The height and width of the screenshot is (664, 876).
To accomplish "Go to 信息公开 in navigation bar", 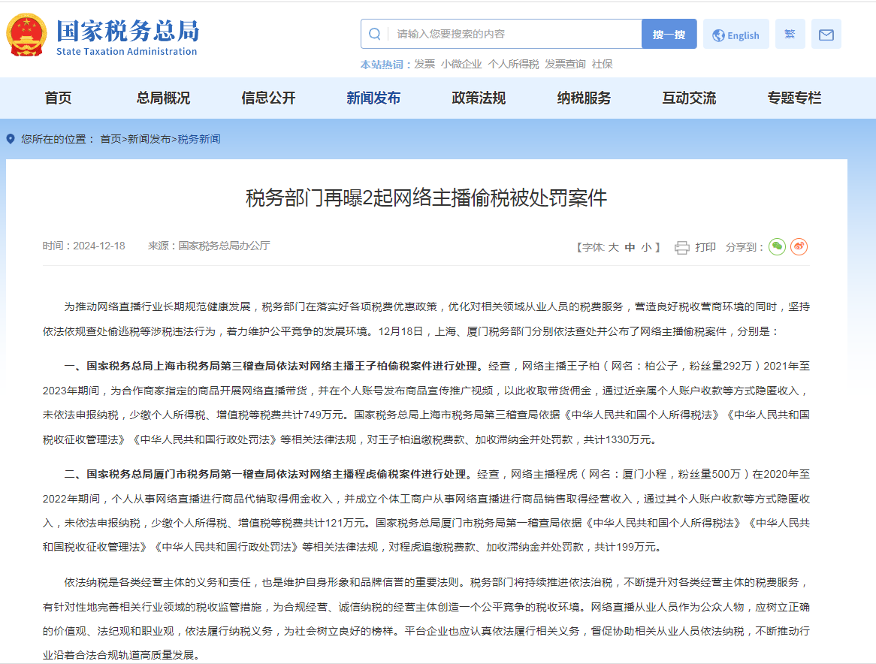I will click(268, 98).
